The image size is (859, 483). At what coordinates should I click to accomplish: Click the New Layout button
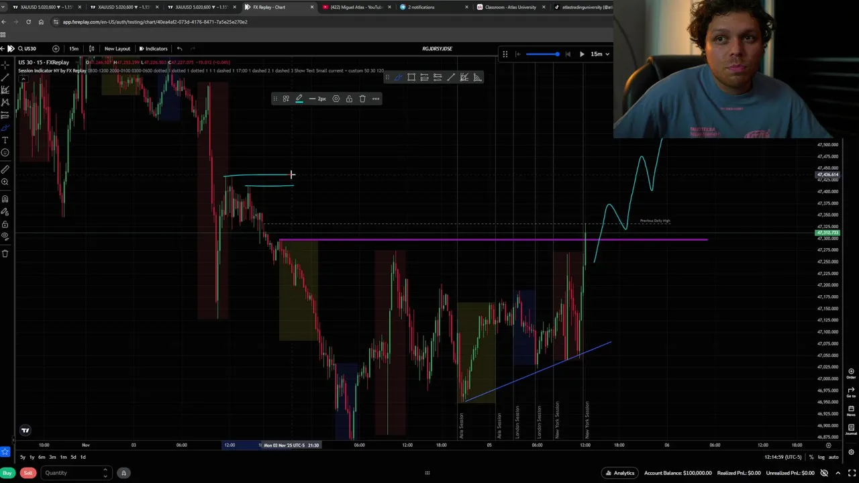click(x=117, y=48)
